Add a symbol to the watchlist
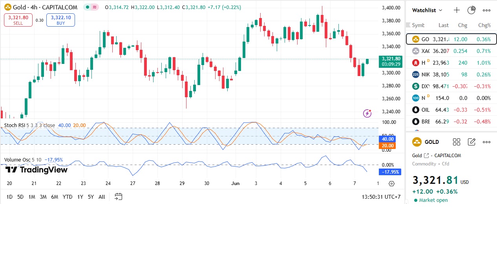497x254 pixels. (457, 10)
